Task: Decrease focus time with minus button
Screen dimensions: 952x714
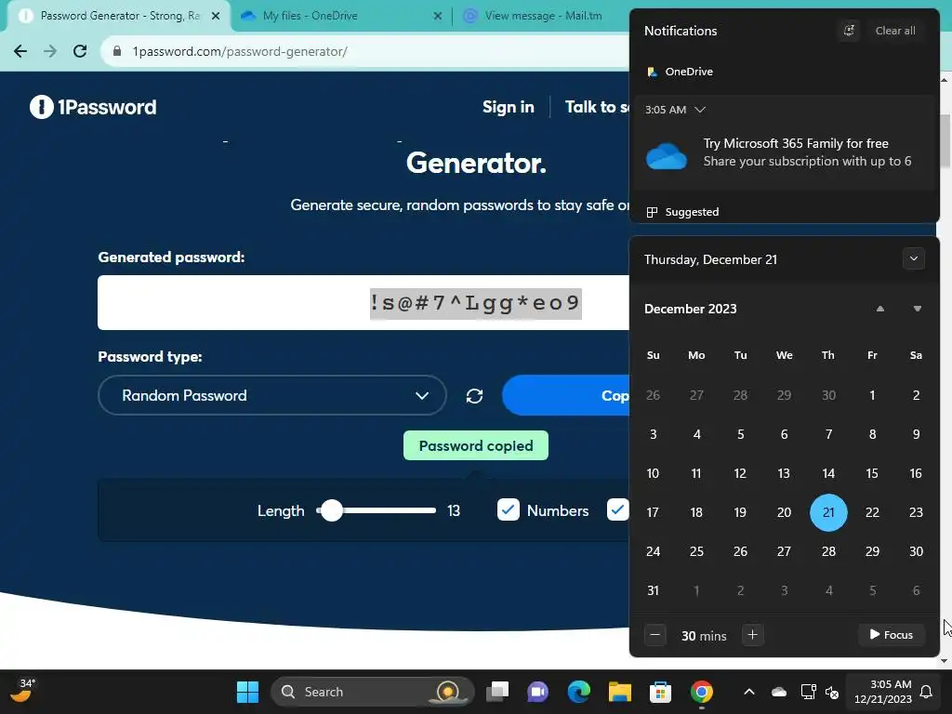Action: [654, 635]
